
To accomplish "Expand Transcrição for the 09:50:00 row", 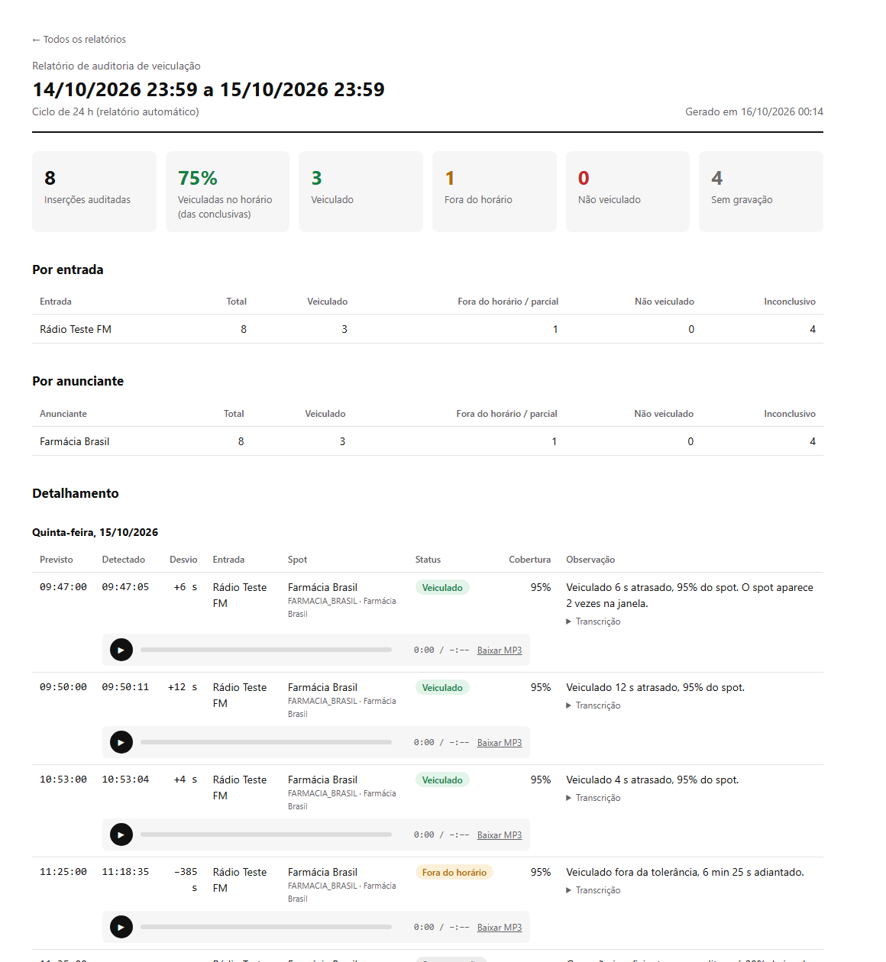I will (x=593, y=705).
